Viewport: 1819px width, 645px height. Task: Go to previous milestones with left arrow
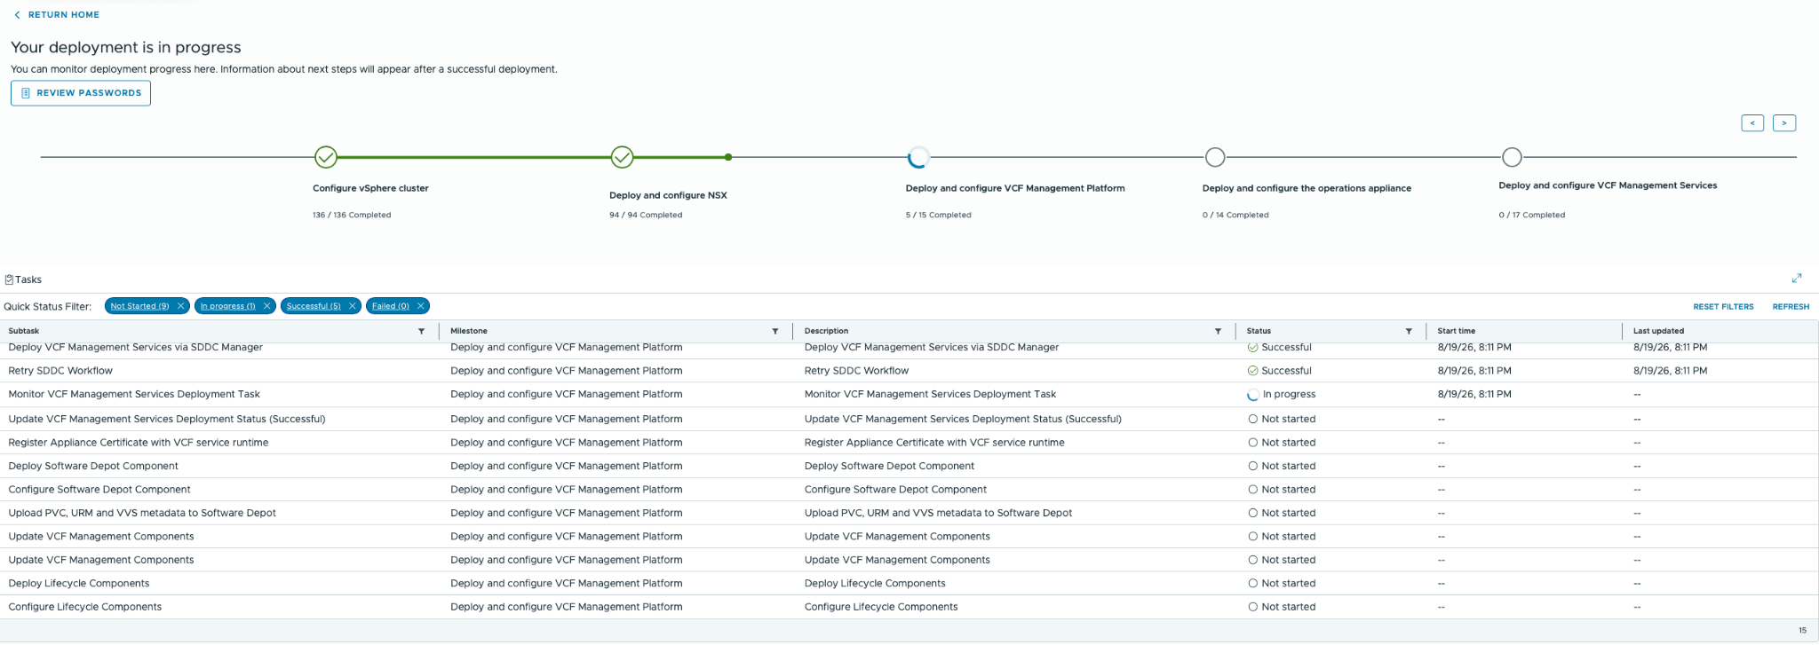(1752, 123)
